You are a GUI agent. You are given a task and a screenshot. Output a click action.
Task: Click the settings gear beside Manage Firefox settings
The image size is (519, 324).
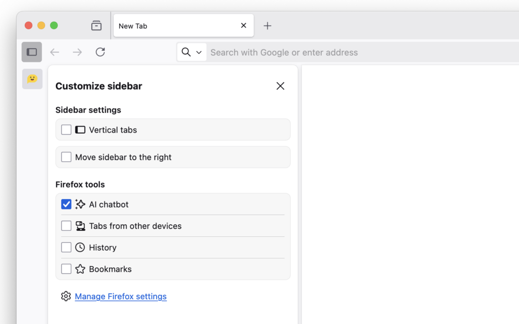click(x=66, y=296)
